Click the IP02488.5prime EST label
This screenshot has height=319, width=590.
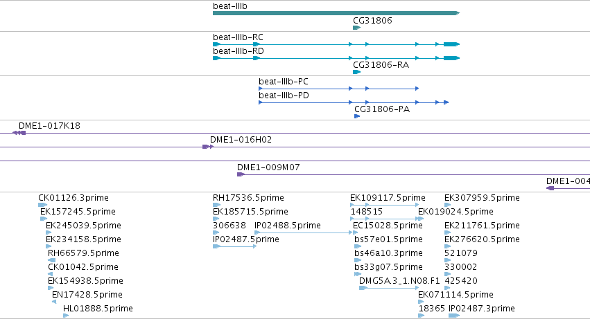[x=288, y=226]
